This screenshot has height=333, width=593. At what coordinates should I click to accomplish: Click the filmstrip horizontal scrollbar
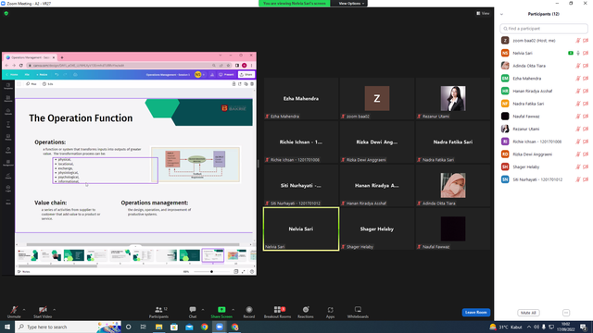click(x=57, y=265)
